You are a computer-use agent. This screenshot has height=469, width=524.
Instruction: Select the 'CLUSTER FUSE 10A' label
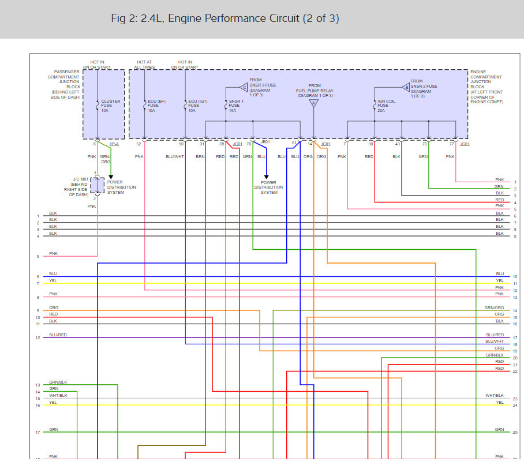click(111, 106)
